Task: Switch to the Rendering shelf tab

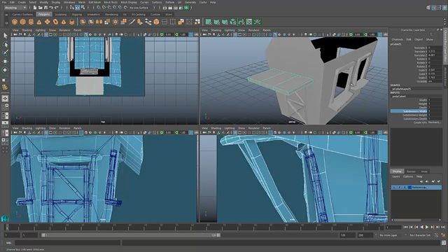Action: tap(111, 14)
